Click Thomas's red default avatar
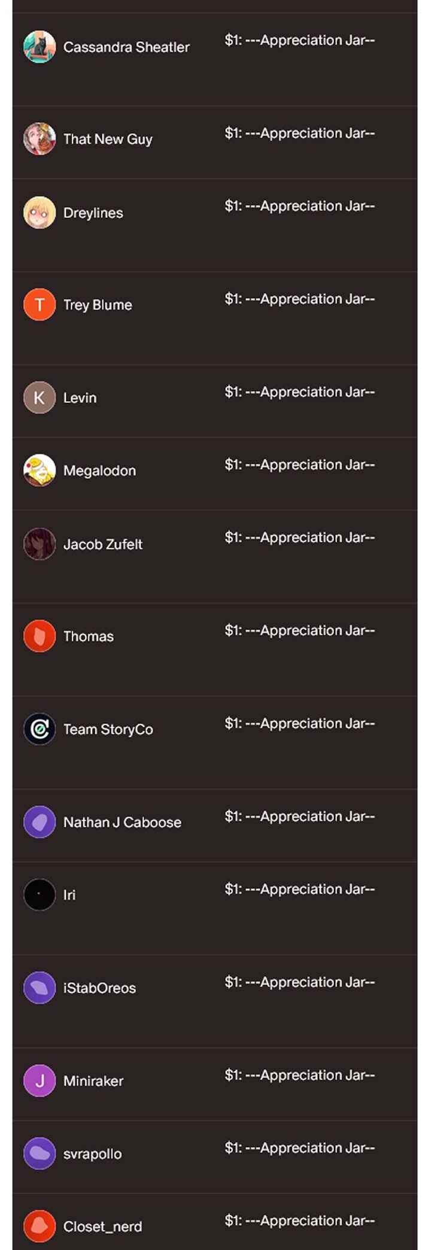 tap(40, 636)
